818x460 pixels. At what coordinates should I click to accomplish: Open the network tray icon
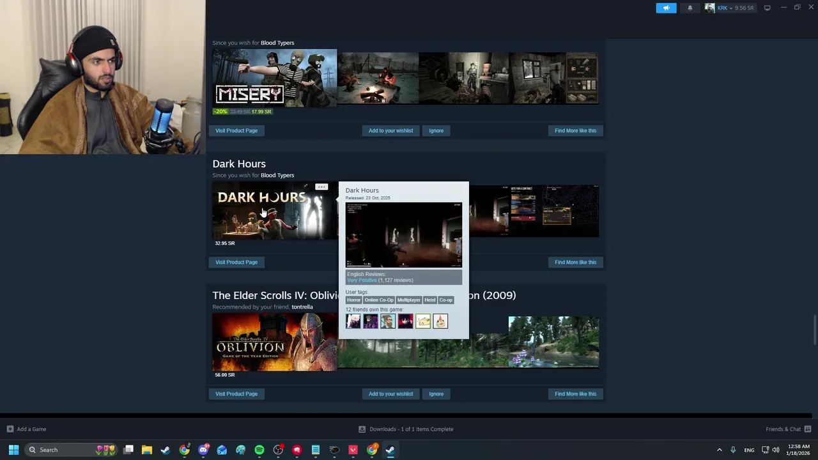click(x=766, y=450)
